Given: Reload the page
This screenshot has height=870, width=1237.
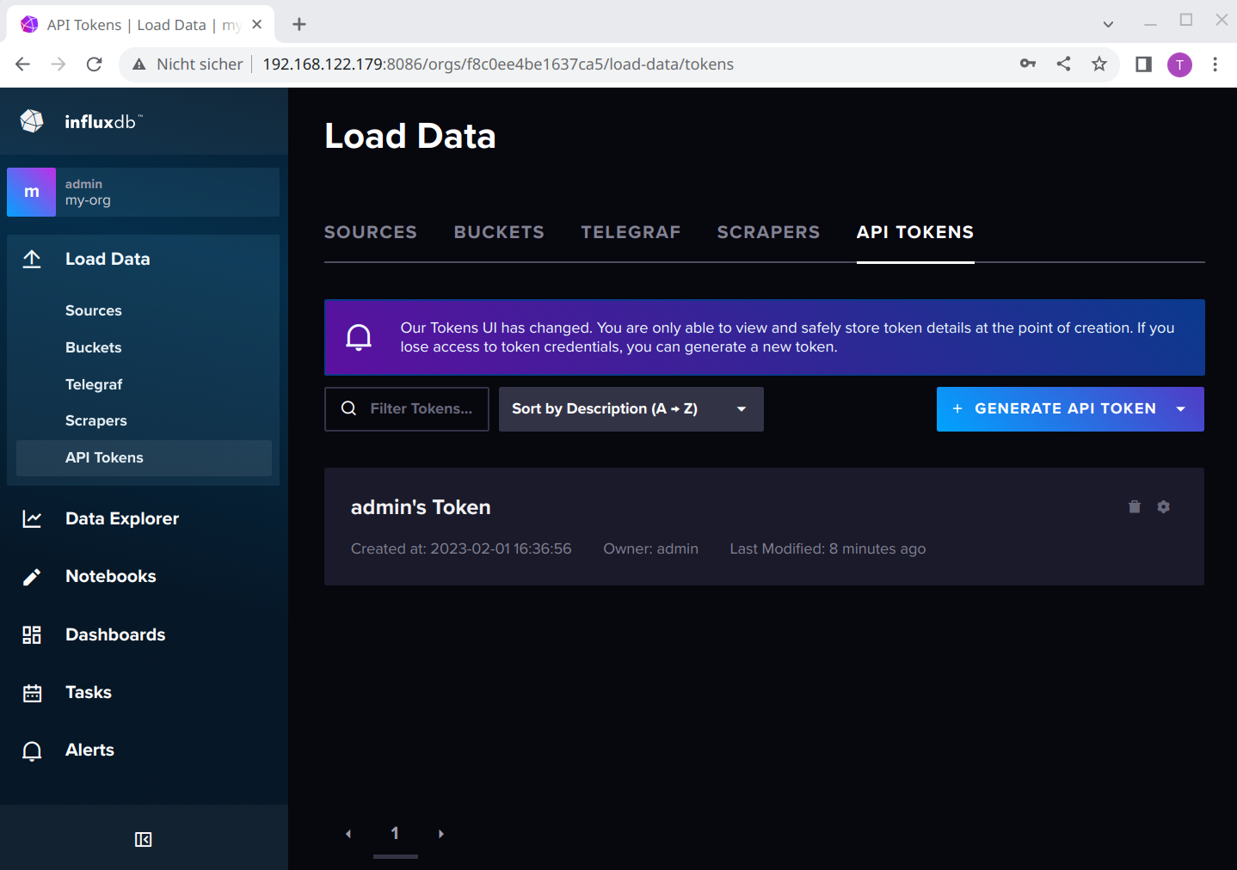Looking at the screenshot, I should pos(95,64).
